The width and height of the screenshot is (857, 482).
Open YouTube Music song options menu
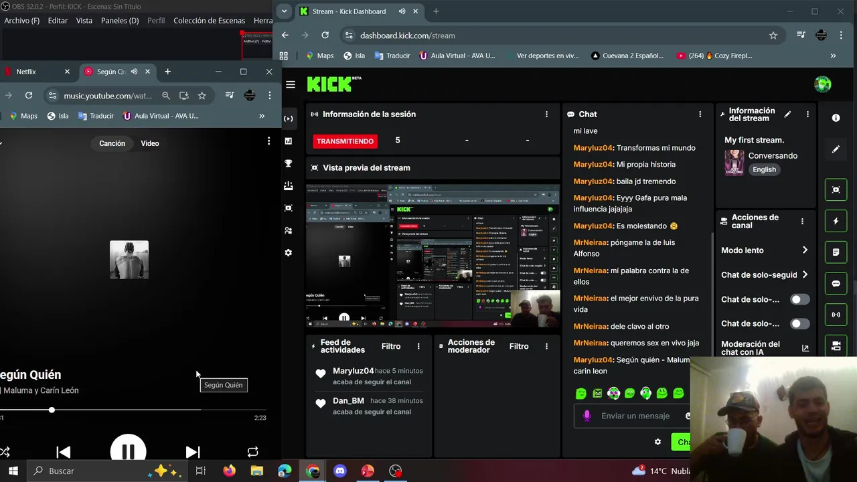(268, 141)
